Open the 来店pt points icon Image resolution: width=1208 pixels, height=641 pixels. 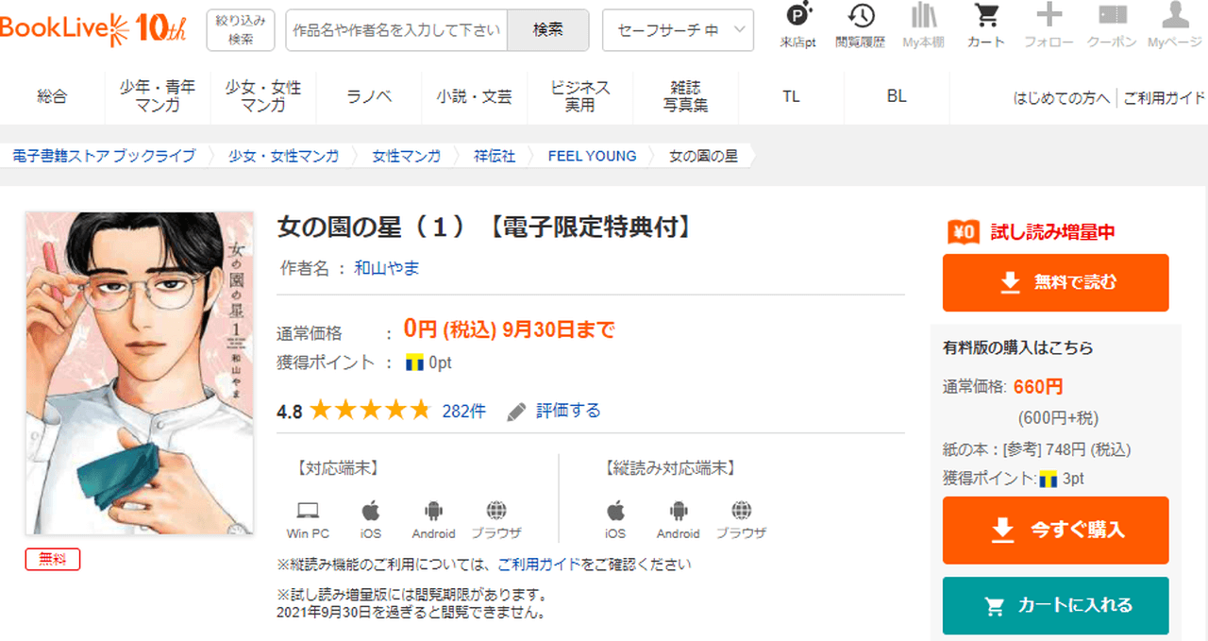click(797, 17)
